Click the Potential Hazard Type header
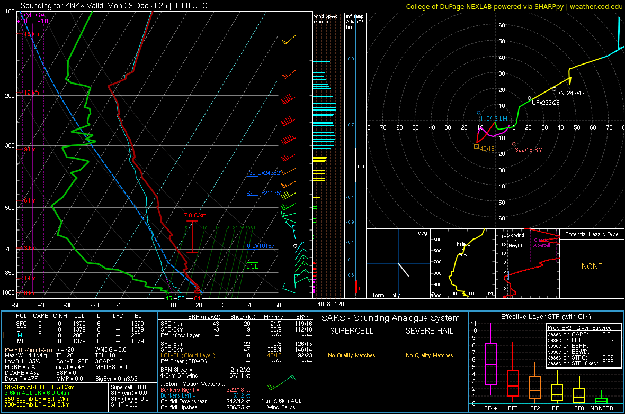The image size is (625, 414). click(x=592, y=234)
